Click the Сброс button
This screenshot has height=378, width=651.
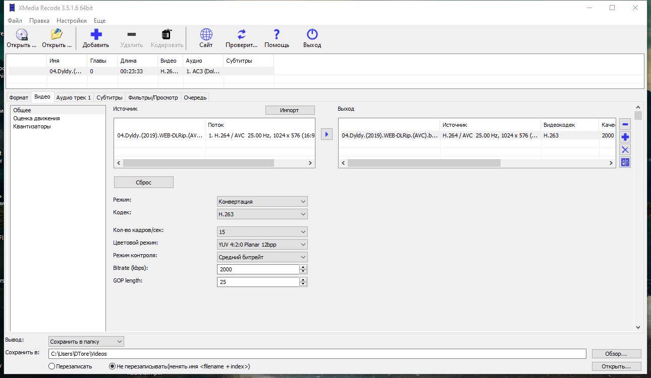144,182
